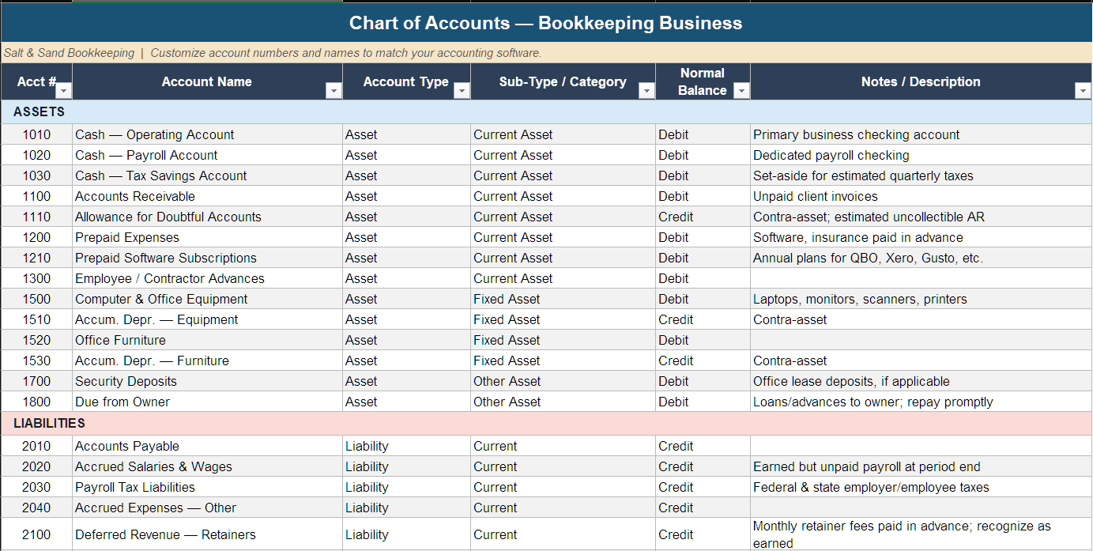Screen dimensions: 1093x551
Task: Select the Accum. Depr. — Equipment cell
Action: (x=207, y=319)
